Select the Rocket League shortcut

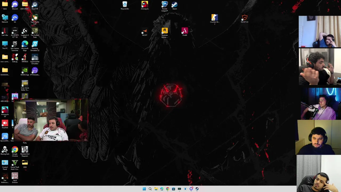coord(165,6)
